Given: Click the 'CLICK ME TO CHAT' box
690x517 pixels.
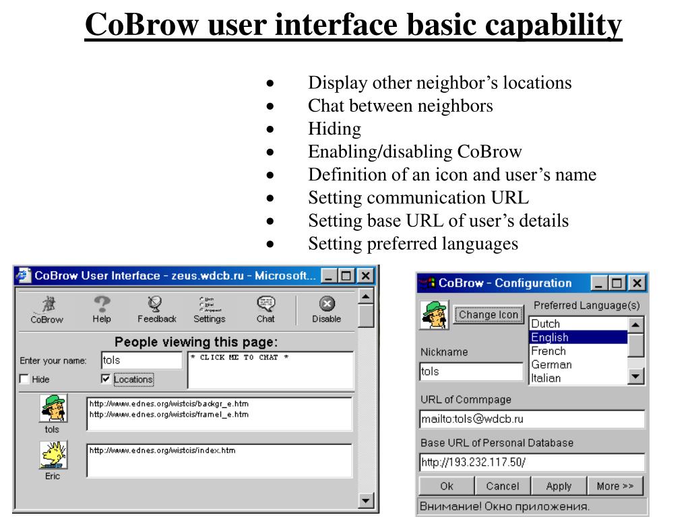Looking at the screenshot, I should click(271, 370).
